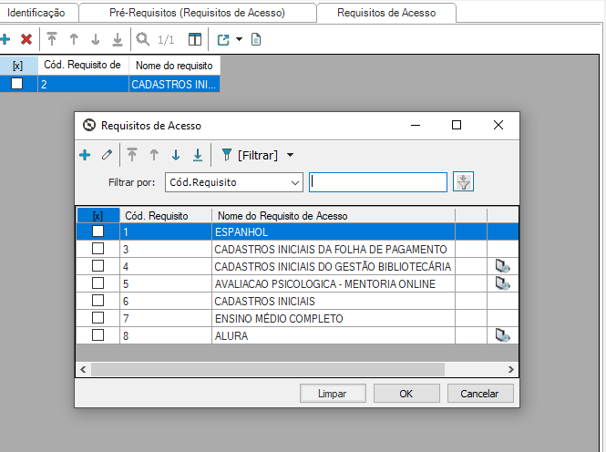Check the box for ESPANHOL row
Screen dimensions: 606x452
[x=98, y=232]
